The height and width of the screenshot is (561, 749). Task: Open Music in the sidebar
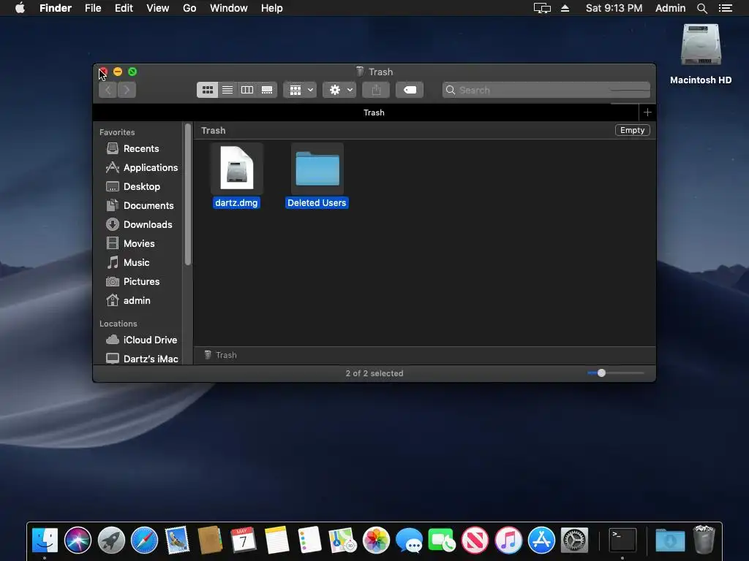point(128,263)
